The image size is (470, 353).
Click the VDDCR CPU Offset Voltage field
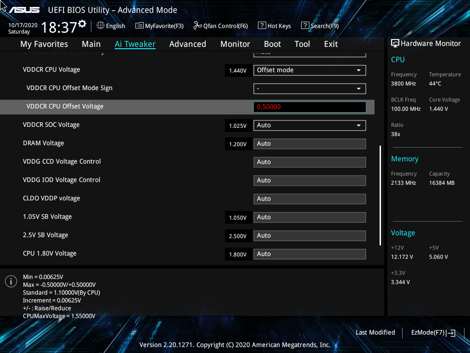310,107
